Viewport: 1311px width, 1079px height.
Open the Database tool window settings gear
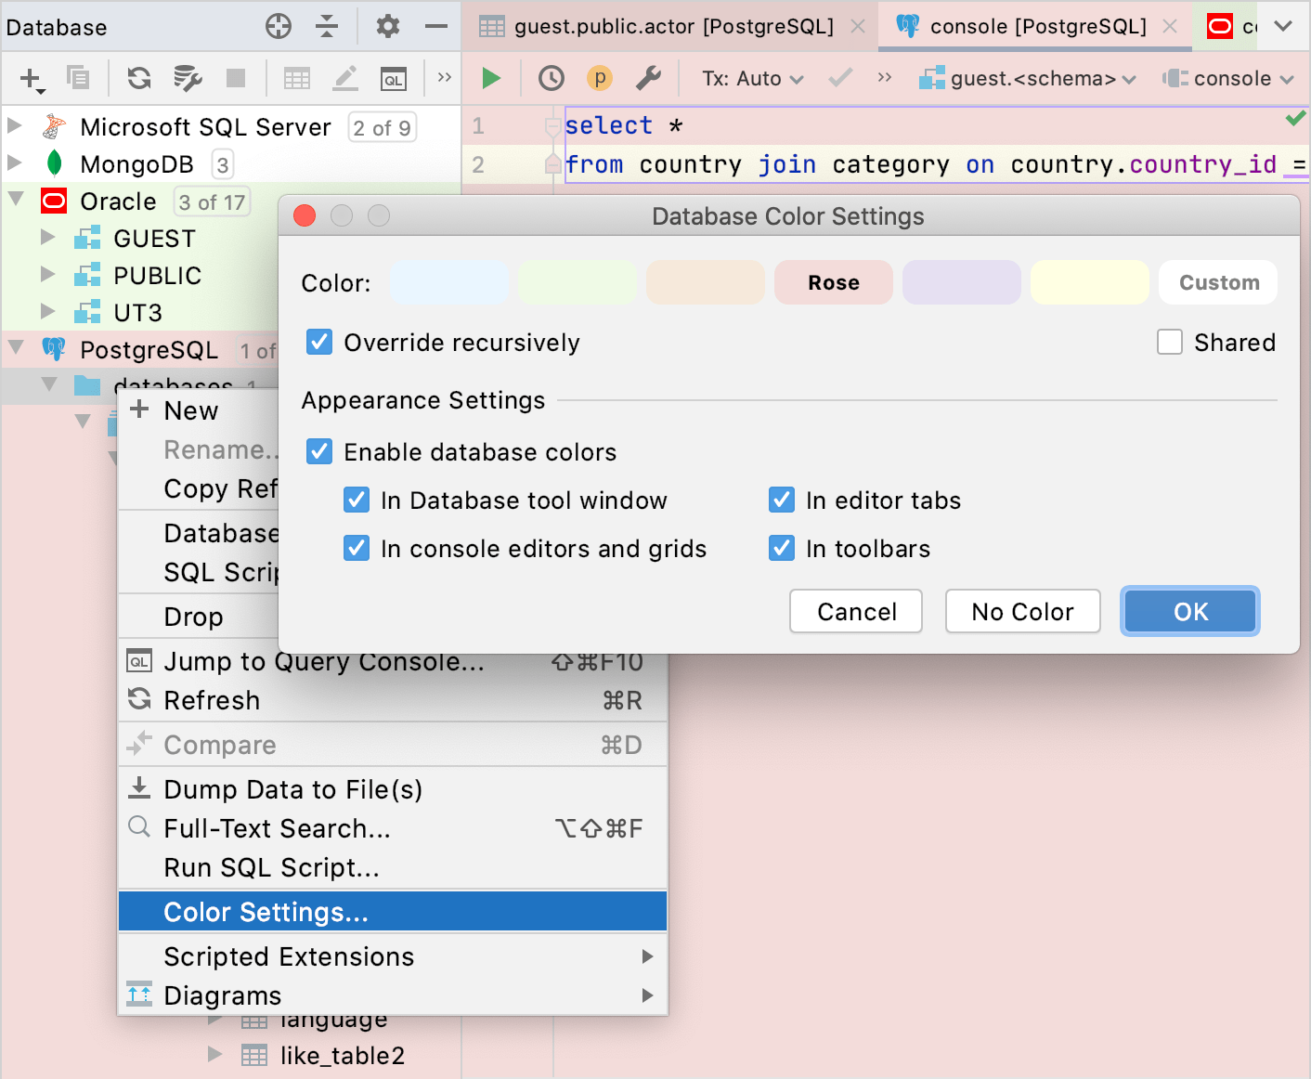(387, 27)
